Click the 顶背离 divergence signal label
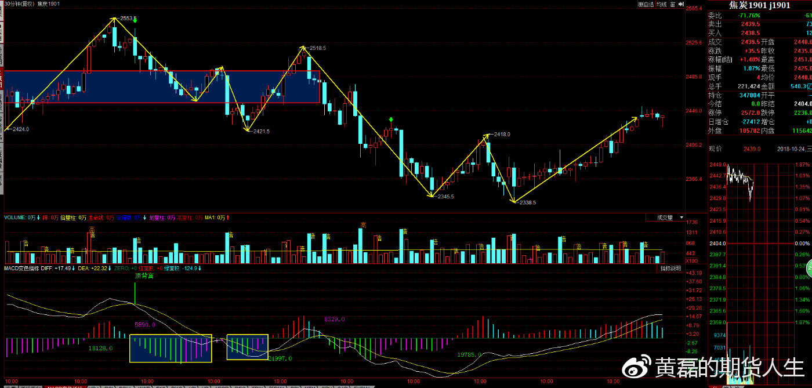Screen dimensions: 812x388 click(144, 276)
